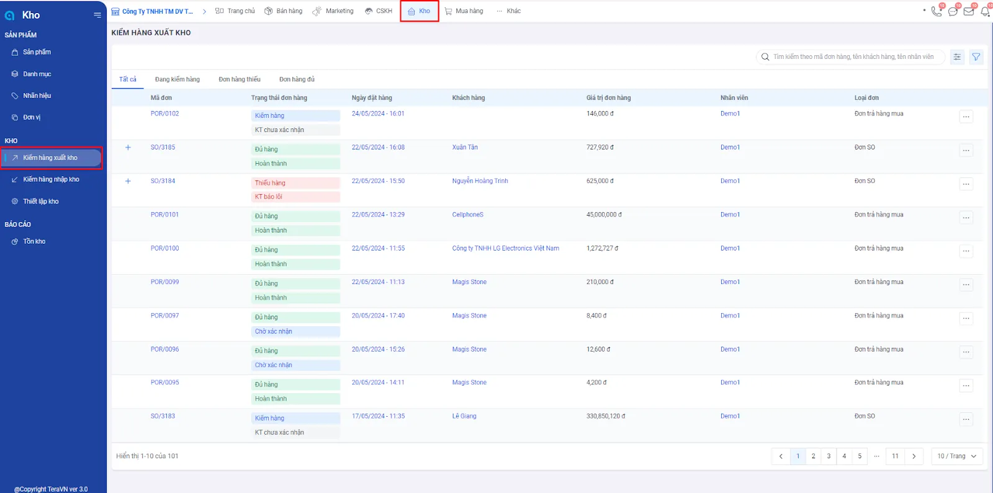Open more actions for order POR/0102
Image resolution: width=993 pixels, height=493 pixels.
[966, 117]
